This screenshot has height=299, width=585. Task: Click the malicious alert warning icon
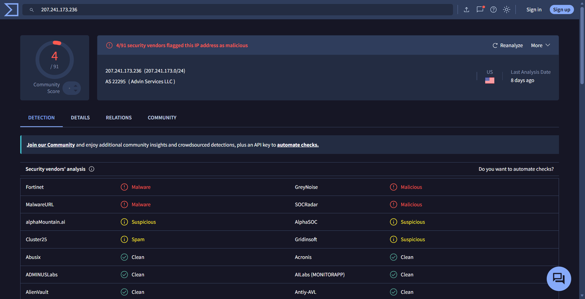tap(109, 45)
